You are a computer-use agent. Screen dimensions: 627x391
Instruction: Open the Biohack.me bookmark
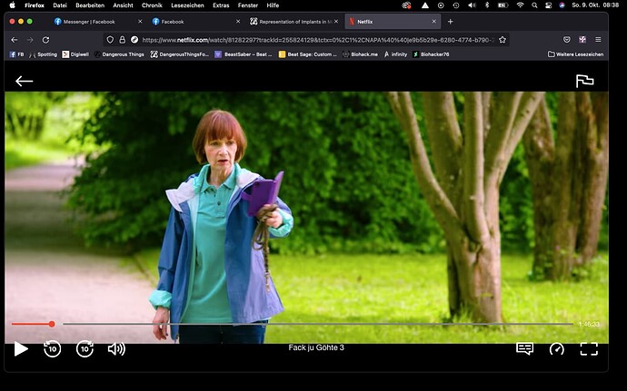pyautogui.click(x=360, y=54)
